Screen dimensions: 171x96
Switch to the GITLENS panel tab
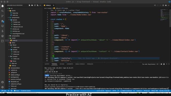(x=62, y=64)
